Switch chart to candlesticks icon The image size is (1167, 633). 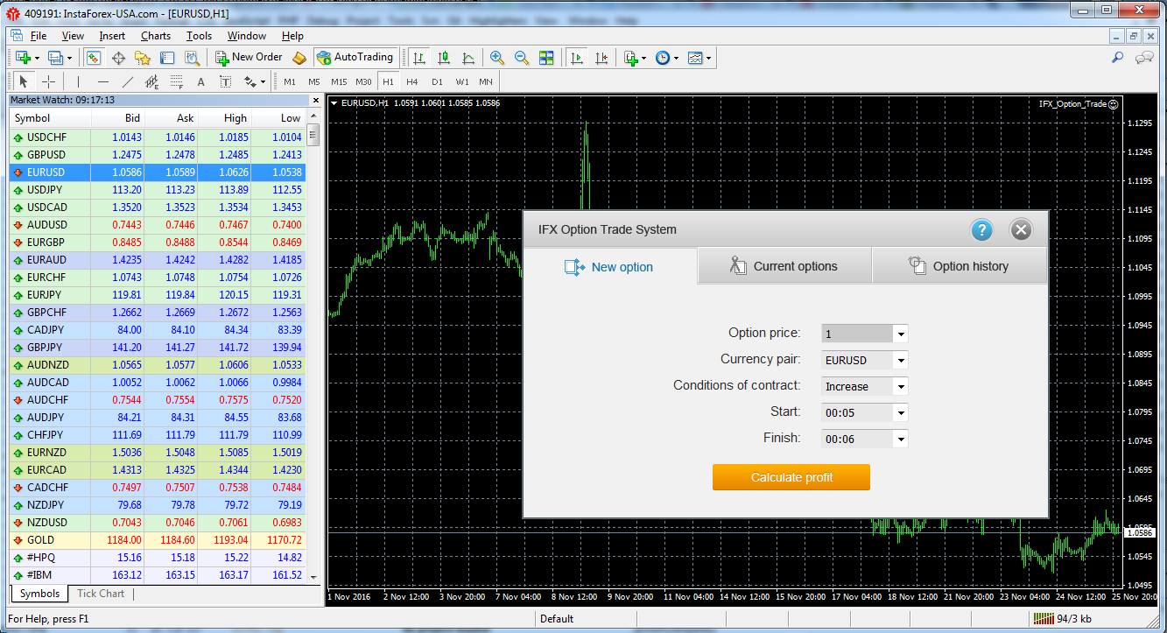(x=444, y=58)
